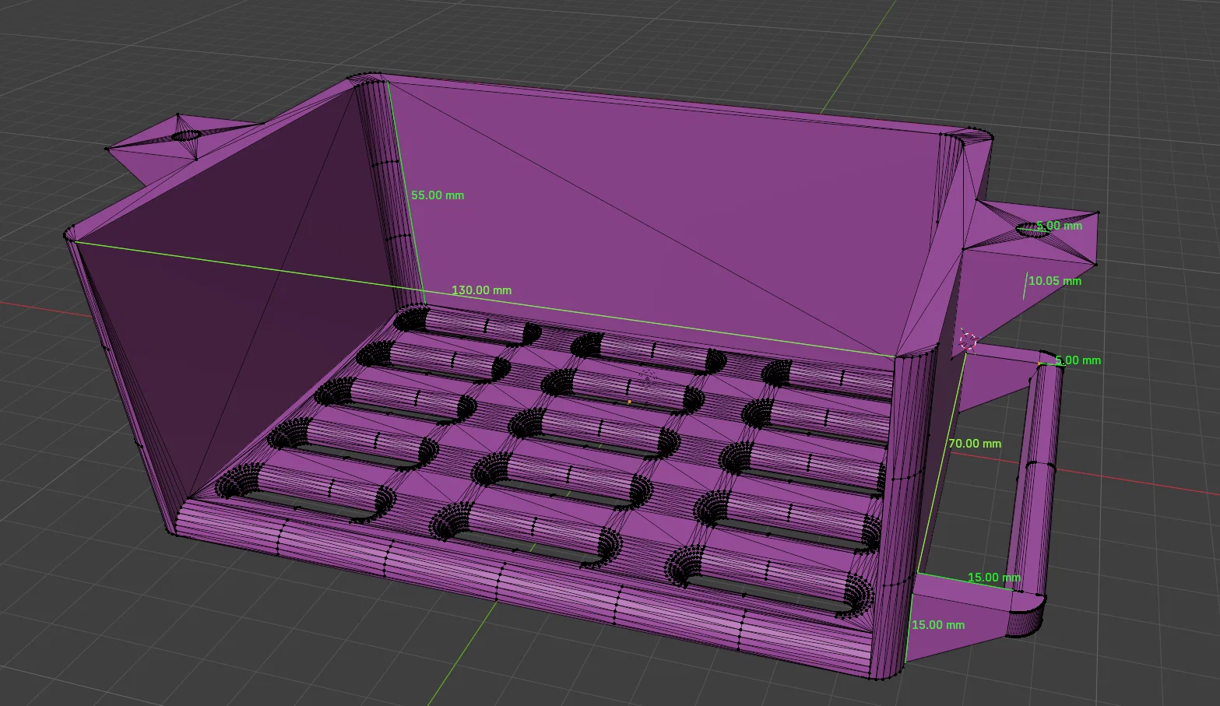Click the 15.00 mm label on the vertical corner edge
Viewport: 1220px width, 706px height.
[x=938, y=625]
